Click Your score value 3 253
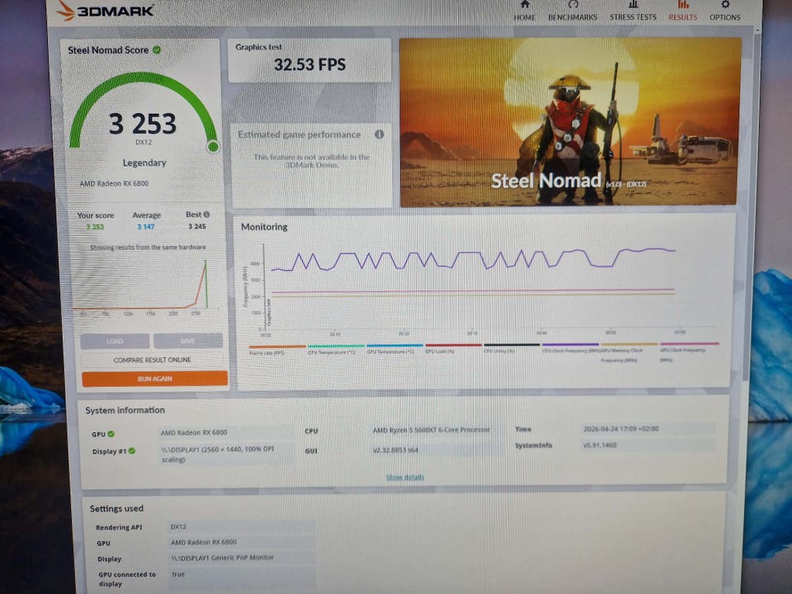The width and height of the screenshot is (792, 594). [95, 227]
